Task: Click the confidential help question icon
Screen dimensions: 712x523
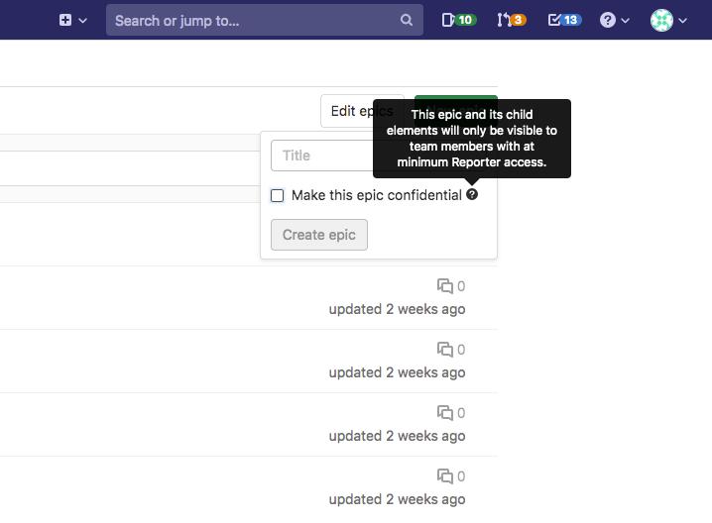Action: (472, 195)
